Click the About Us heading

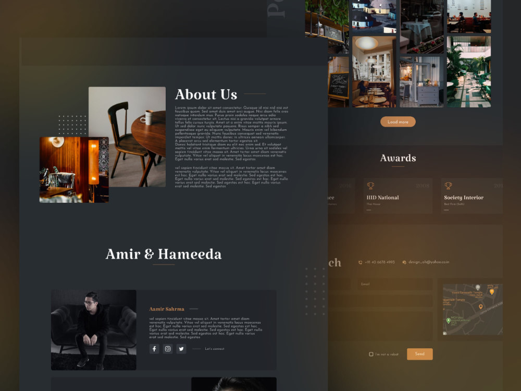tap(206, 94)
